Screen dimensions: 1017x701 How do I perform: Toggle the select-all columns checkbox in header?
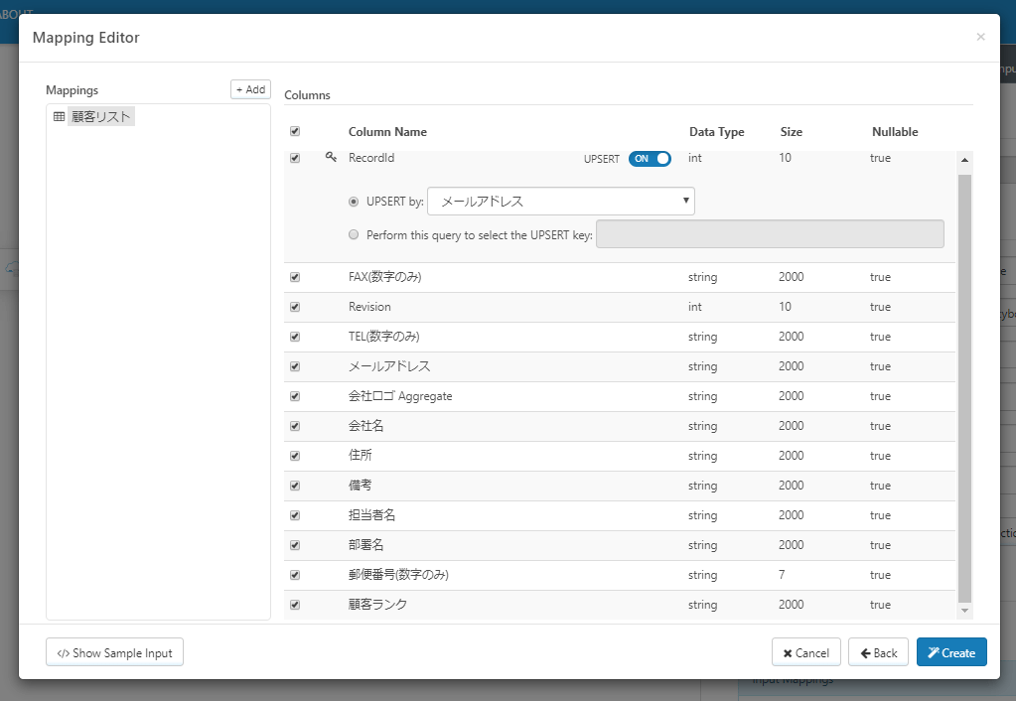(295, 132)
